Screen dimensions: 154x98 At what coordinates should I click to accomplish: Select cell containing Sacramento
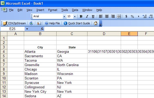(x=40, y=56)
